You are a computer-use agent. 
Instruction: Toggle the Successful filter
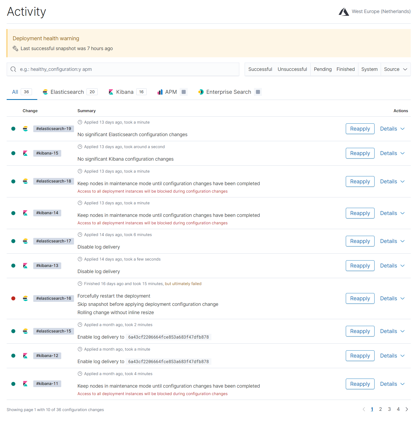260,69
